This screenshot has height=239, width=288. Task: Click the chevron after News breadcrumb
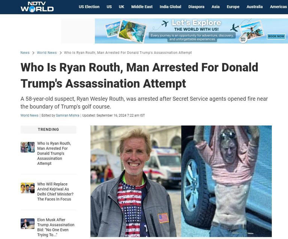click(33, 53)
